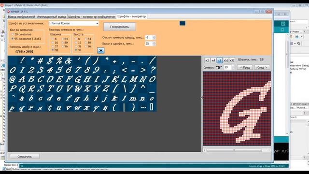This screenshot has width=309, height=174.
Task: Click Arduino tab dropdown arrow icon
Action: tap(282, 30)
